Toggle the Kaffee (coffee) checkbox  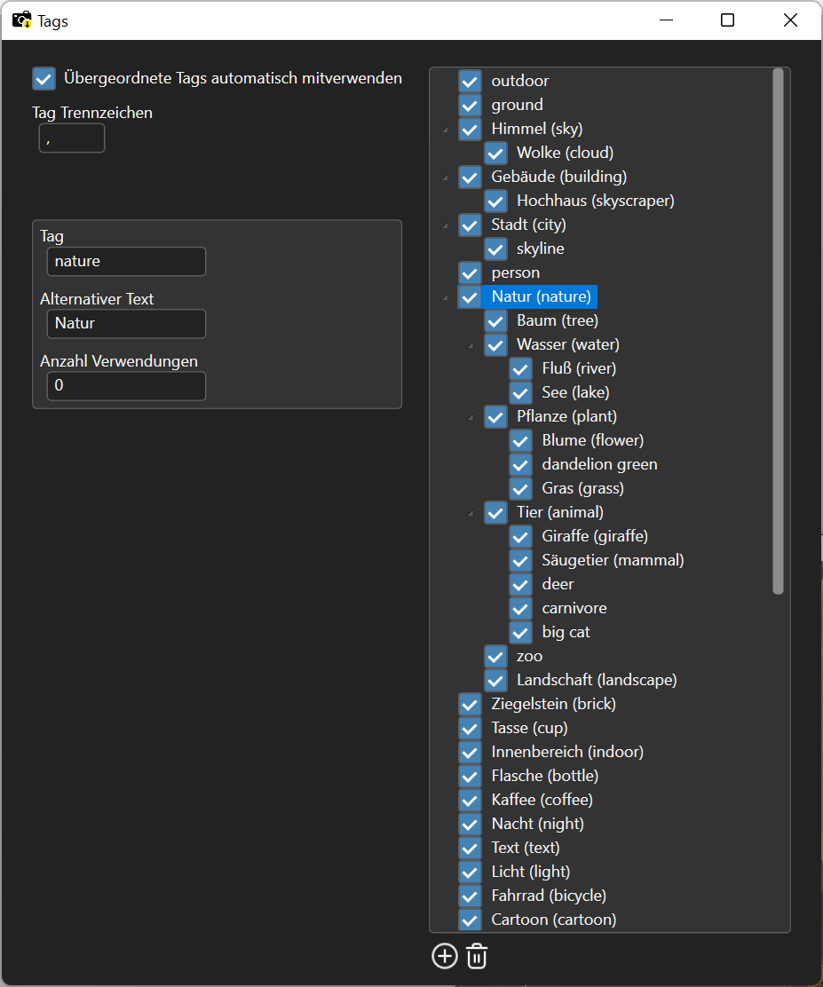point(470,800)
